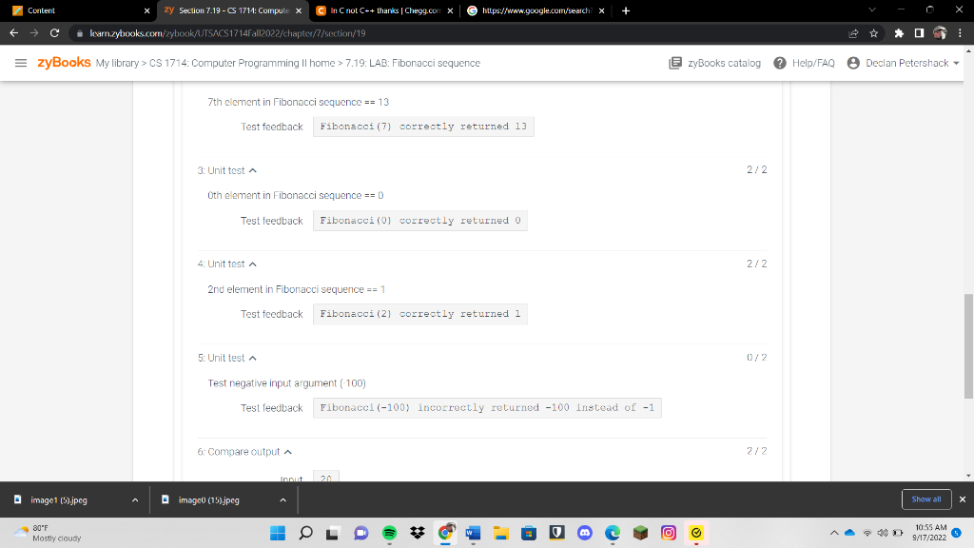Open Instagram from the taskbar

pyautogui.click(x=668, y=533)
